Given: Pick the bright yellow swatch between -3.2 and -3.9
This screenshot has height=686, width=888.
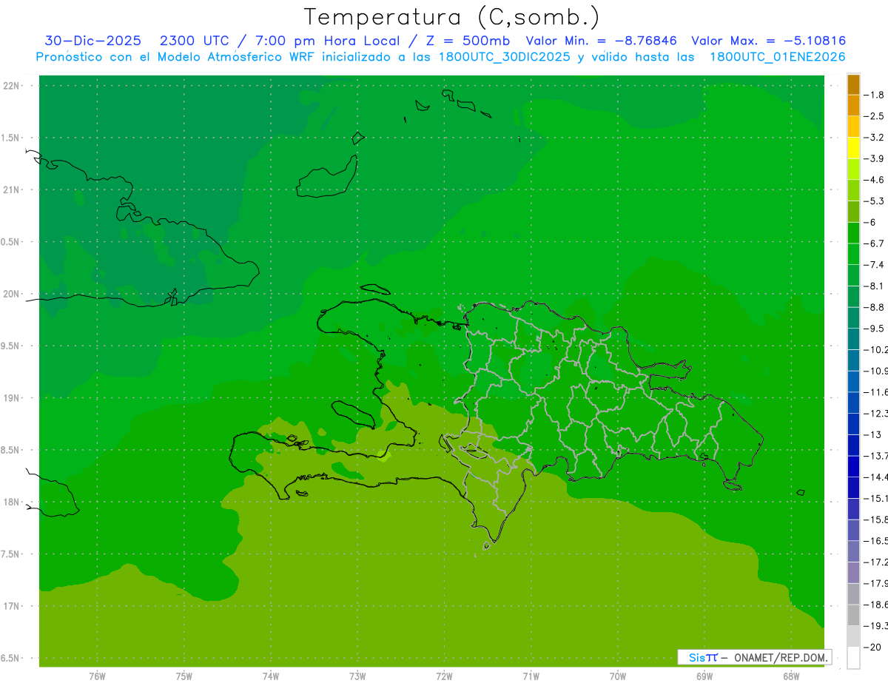Looking at the screenshot, I should click(853, 148).
